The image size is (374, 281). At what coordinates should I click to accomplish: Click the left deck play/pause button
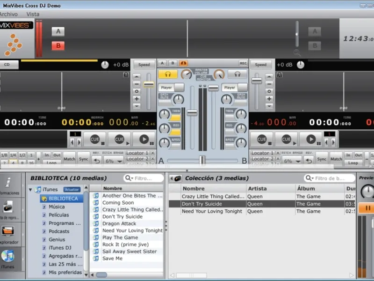pos(144,139)
